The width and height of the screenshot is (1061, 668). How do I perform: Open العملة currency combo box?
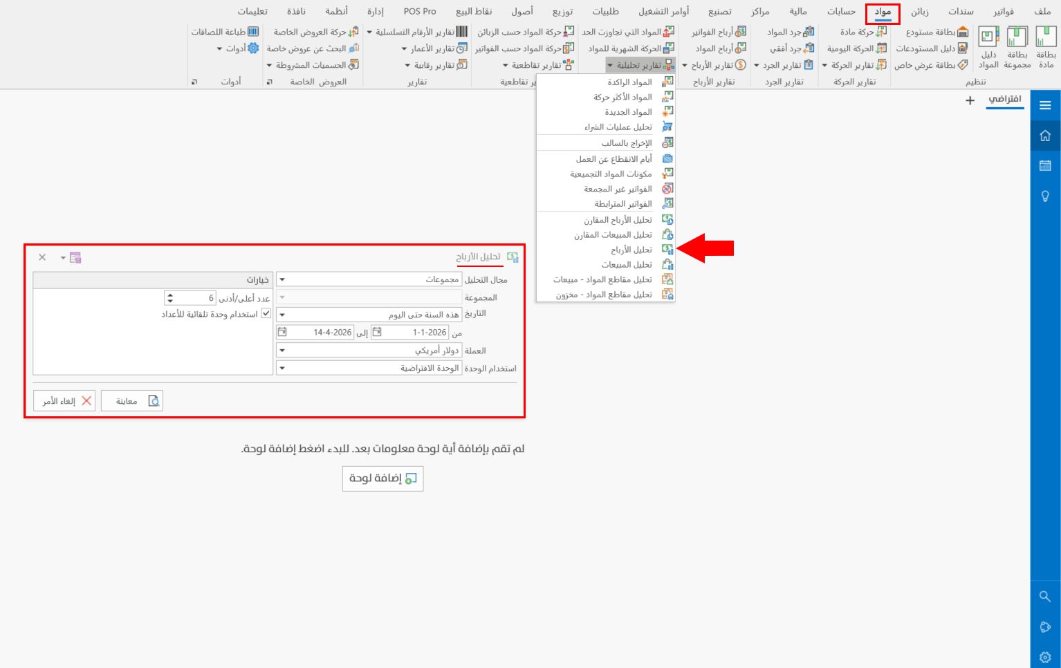click(369, 351)
